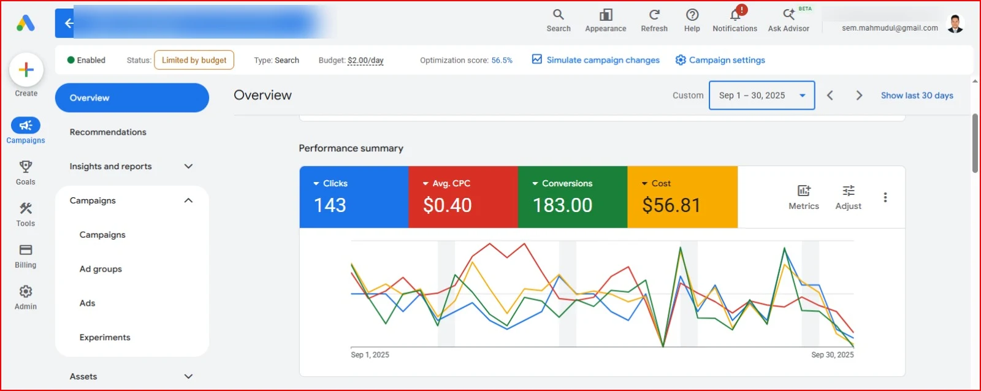The height and width of the screenshot is (391, 981).
Task: Click the 56.5% optimization score
Action: (502, 60)
